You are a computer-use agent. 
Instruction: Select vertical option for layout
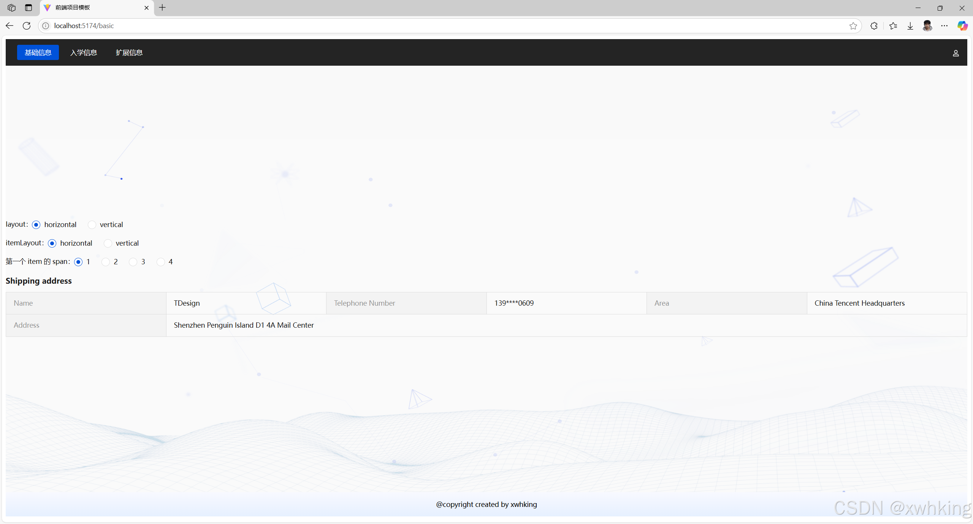(92, 225)
